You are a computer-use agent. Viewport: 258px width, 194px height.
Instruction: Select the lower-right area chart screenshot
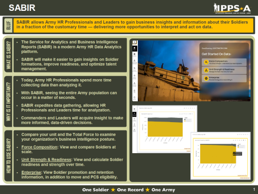[220, 156]
